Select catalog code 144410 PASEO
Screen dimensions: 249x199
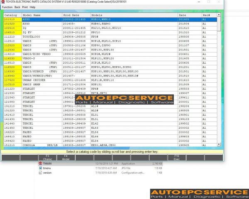[12, 137]
